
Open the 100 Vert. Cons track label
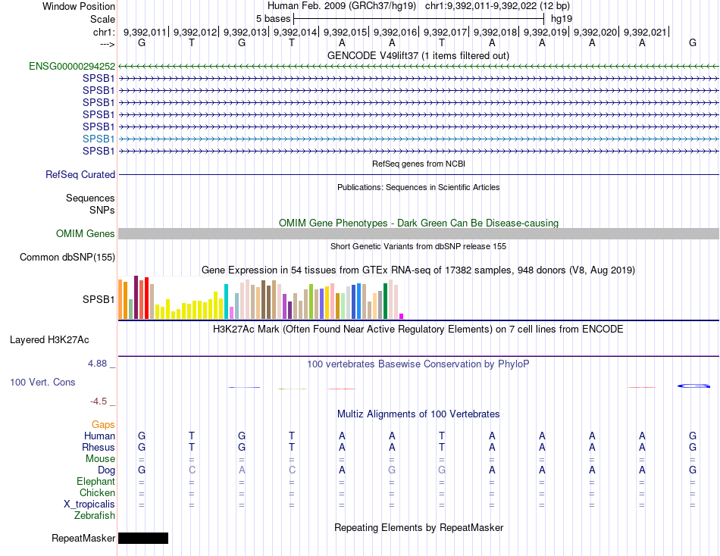[42, 382]
